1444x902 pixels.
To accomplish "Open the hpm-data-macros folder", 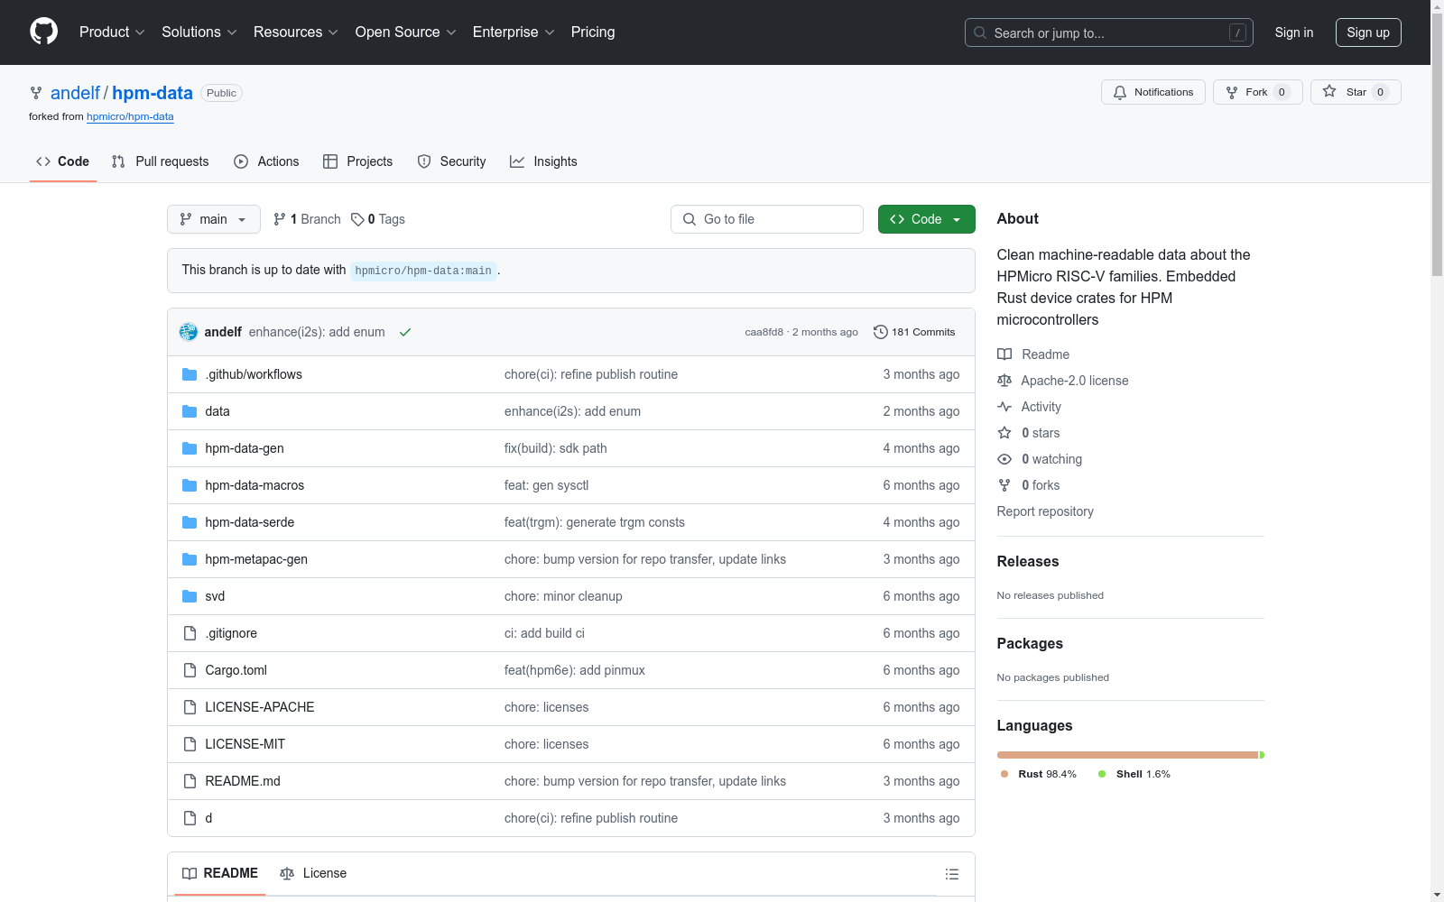I will (255, 485).
